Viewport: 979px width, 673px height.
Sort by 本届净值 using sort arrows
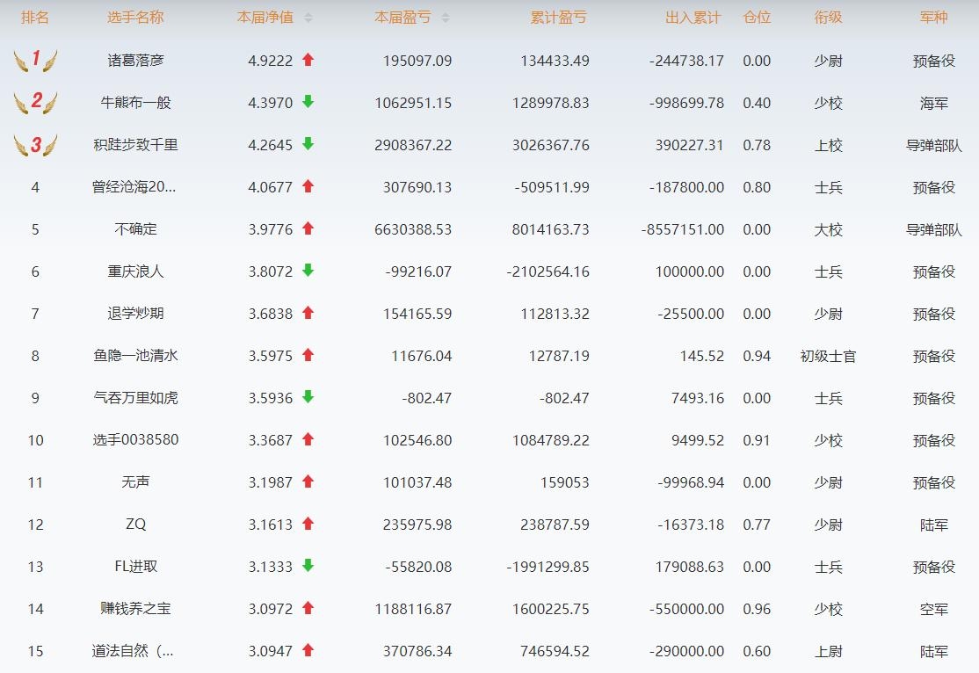(308, 18)
